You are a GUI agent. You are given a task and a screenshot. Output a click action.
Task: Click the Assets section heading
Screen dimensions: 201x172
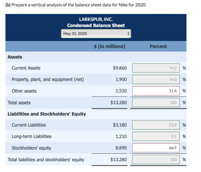coord(15,57)
